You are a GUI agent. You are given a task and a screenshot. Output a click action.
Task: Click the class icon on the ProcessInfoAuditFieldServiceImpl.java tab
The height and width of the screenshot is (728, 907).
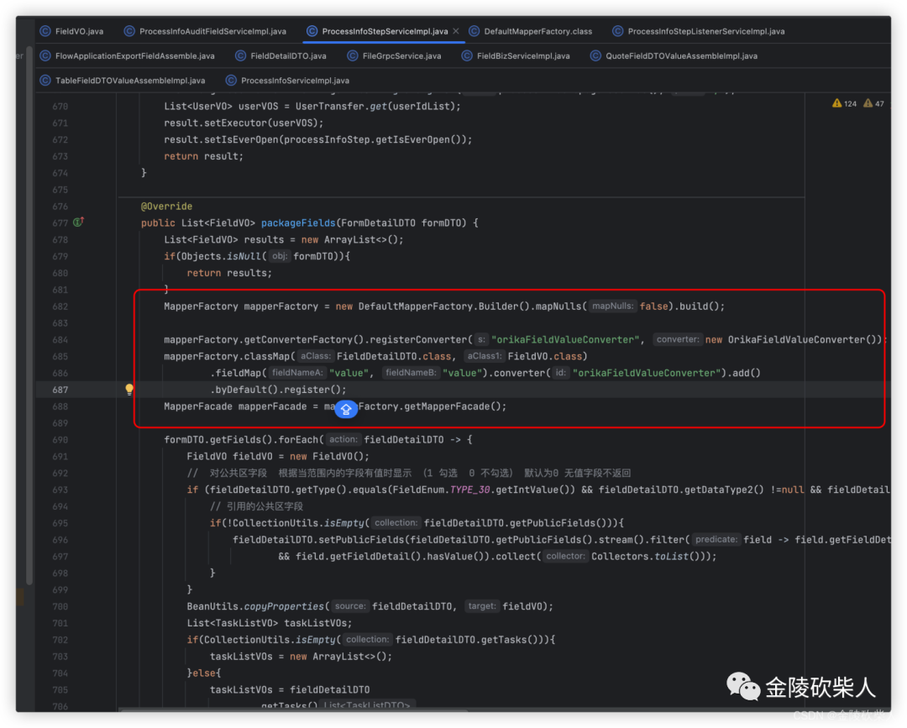(129, 31)
